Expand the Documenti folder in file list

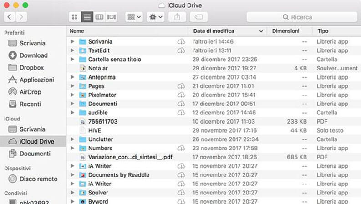coord(72,104)
